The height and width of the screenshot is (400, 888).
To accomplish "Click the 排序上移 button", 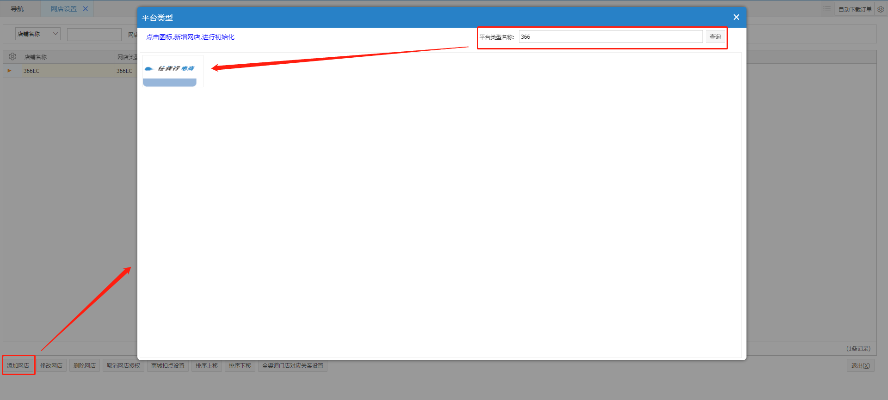I will [x=207, y=365].
